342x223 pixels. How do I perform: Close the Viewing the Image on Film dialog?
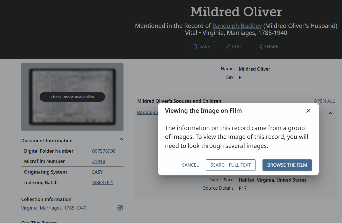tap(308, 111)
